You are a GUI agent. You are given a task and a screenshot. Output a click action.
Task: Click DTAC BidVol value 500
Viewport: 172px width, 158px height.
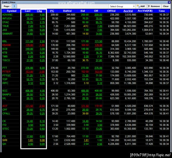(x=73, y=22)
